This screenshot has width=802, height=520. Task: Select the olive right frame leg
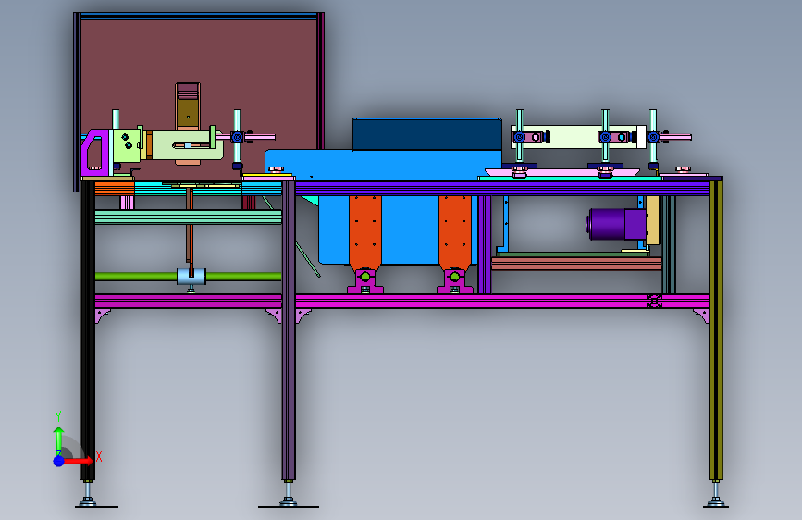coord(716,330)
